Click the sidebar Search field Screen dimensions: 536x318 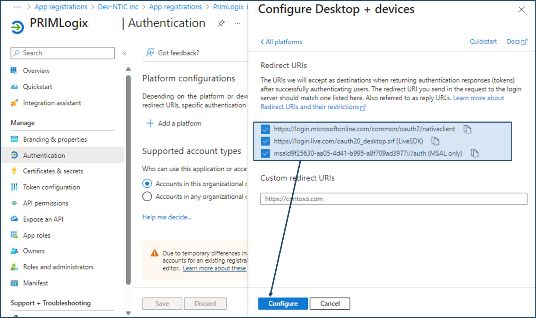tap(63, 53)
